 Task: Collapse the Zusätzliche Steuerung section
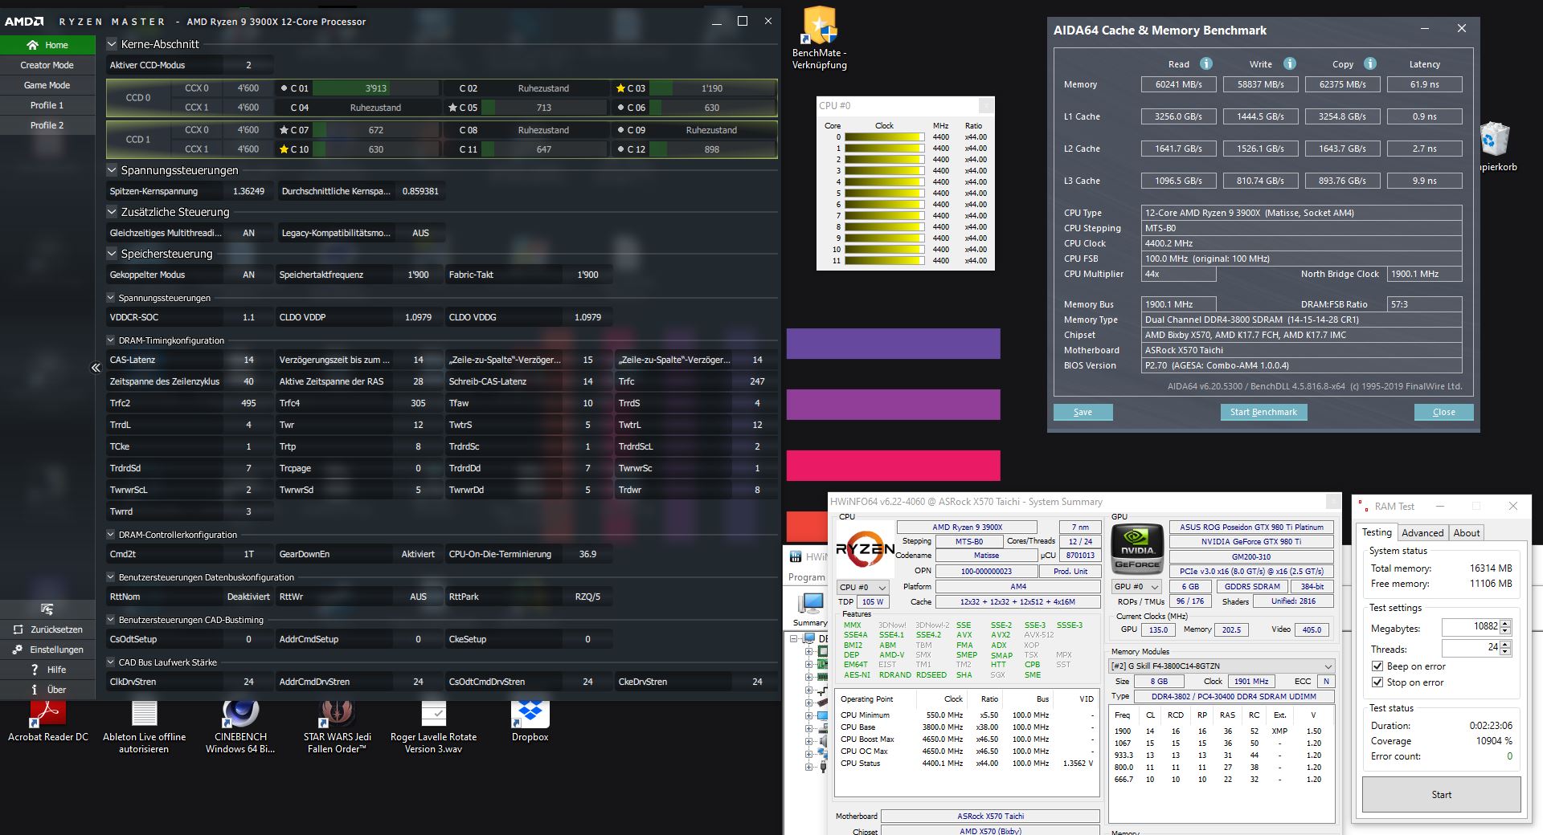click(x=113, y=212)
